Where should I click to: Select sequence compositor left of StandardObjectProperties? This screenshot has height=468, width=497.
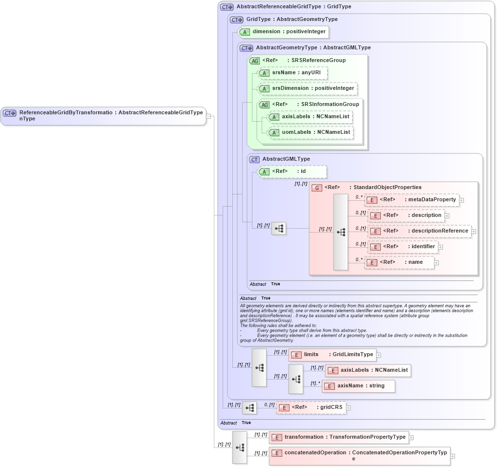279,228
